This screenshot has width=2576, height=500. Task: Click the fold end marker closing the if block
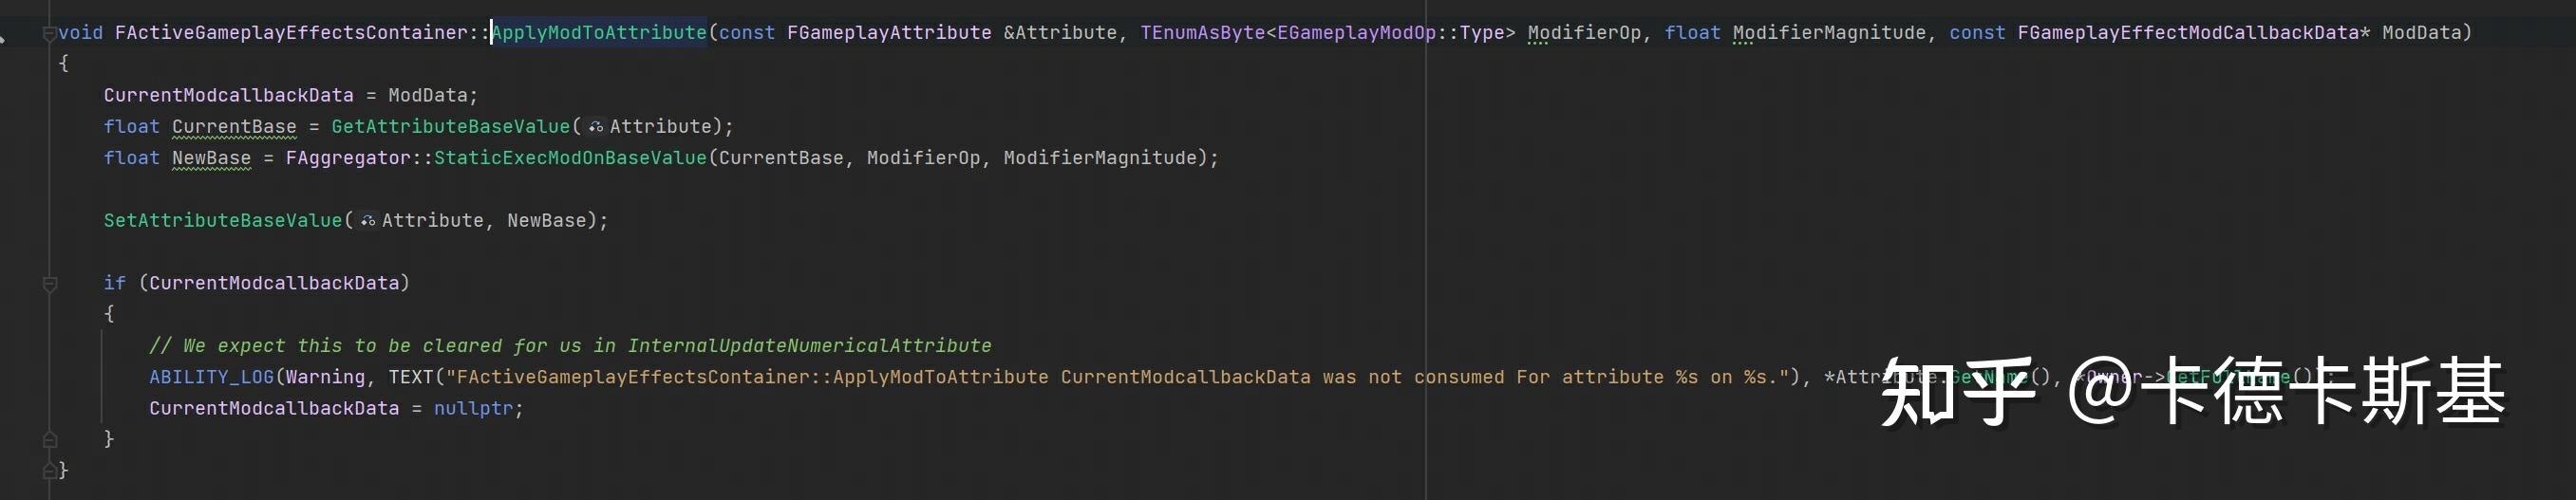50,438
